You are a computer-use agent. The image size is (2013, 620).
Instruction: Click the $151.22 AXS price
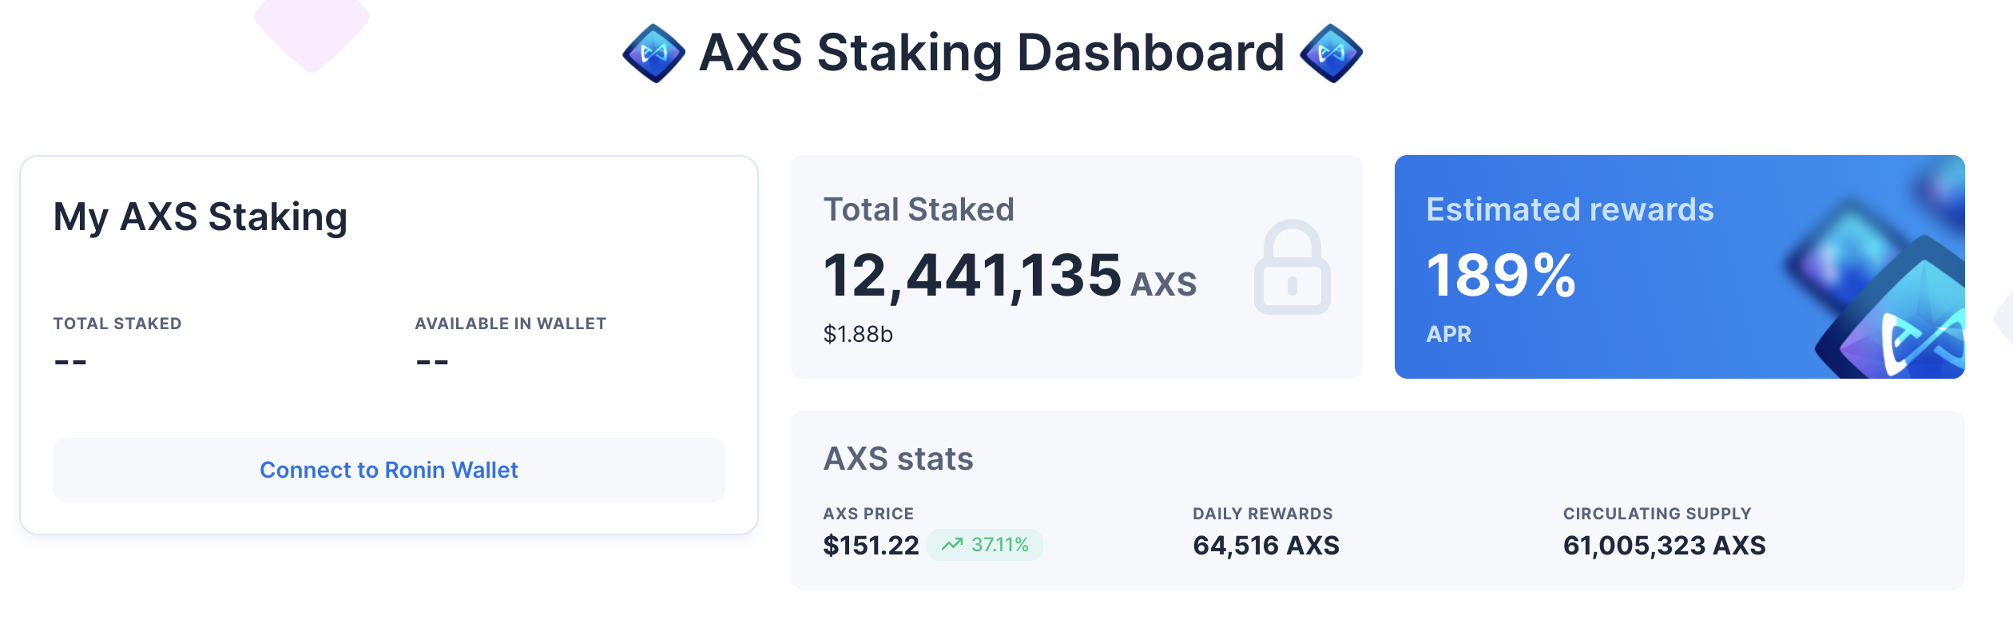tap(871, 546)
